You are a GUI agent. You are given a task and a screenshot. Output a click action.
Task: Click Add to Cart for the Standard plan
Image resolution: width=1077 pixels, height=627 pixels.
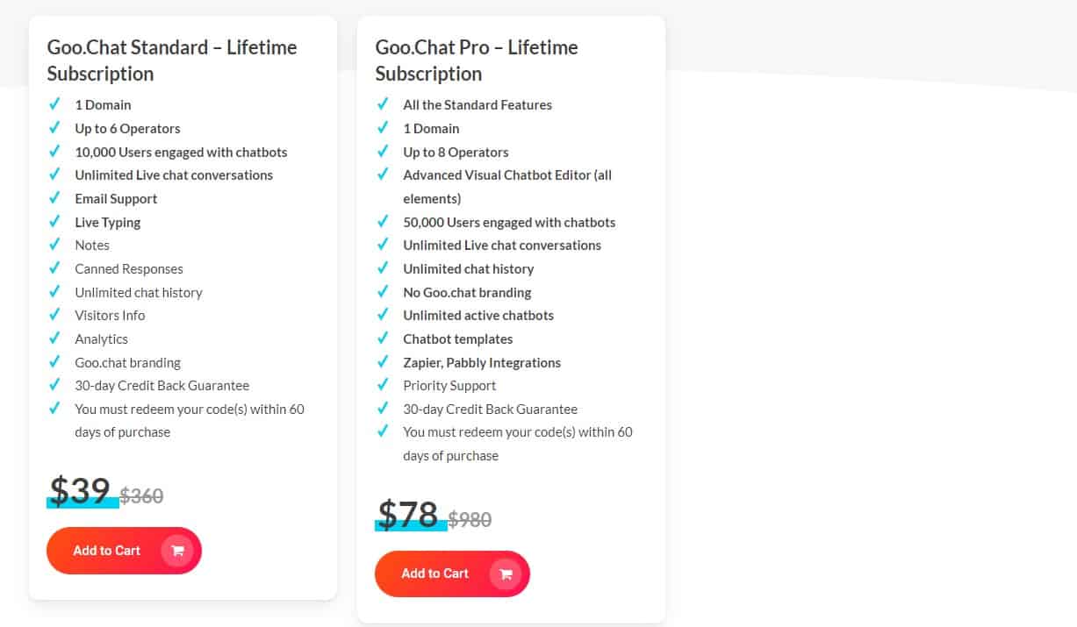[107, 551]
